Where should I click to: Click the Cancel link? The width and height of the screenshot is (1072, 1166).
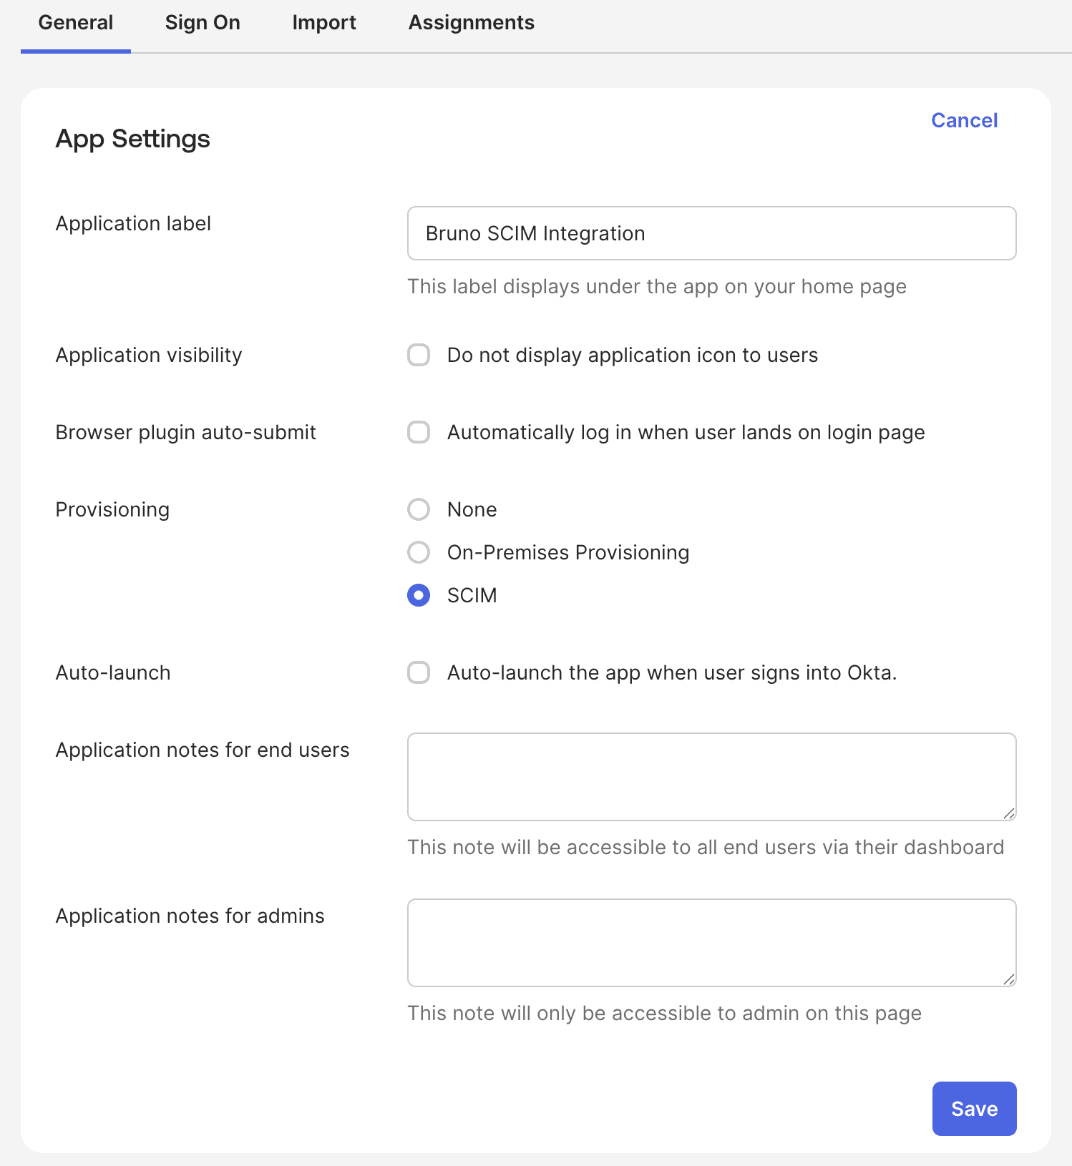tap(964, 120)
